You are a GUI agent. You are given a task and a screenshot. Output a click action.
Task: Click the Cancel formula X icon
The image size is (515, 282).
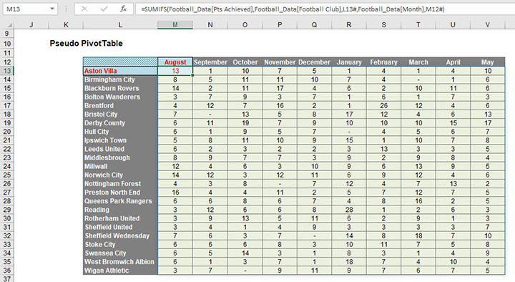pos(84,9)
